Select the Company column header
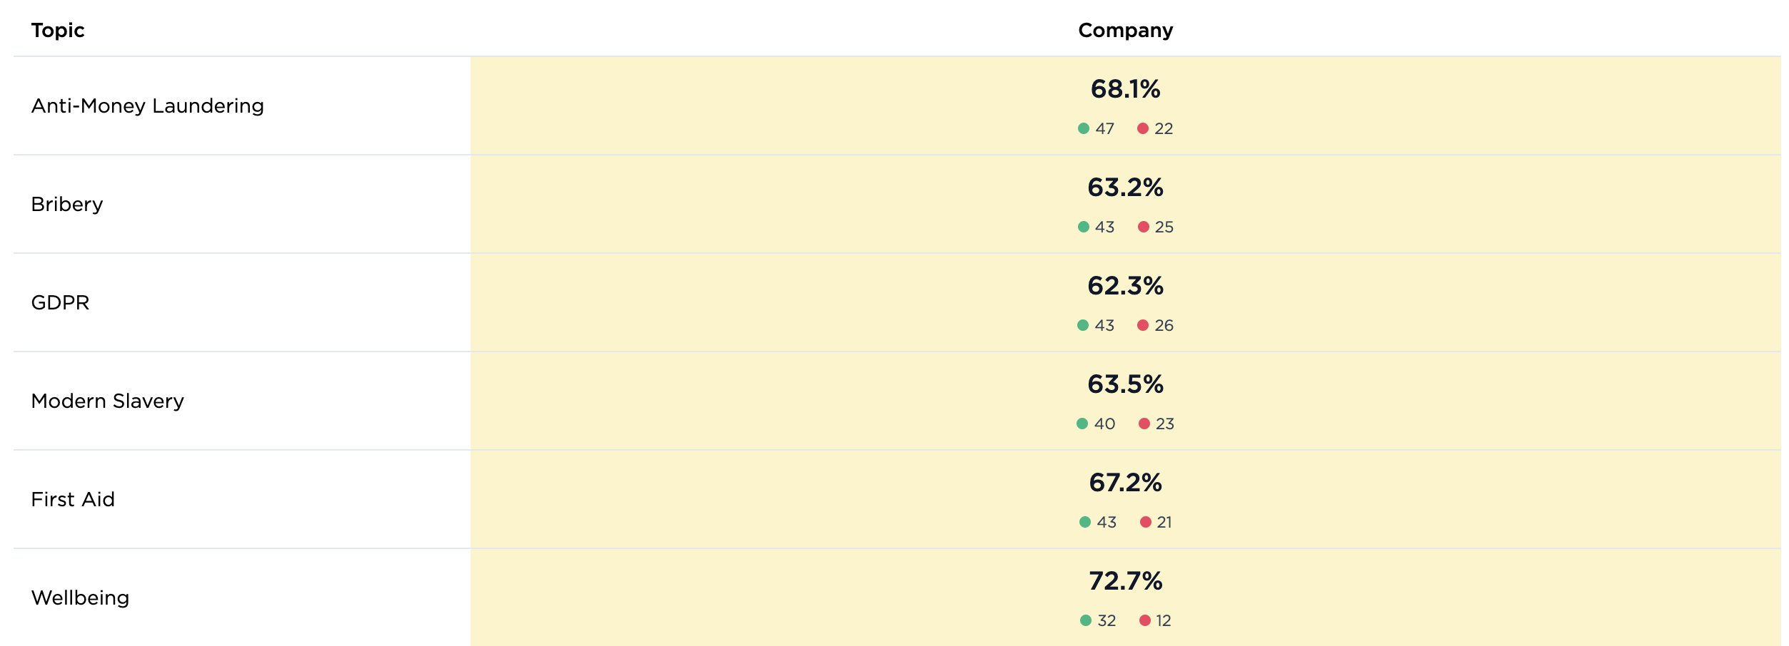The width and height of the screenshot is (1789, 646). pyautogui.click(x=1125, y=30)
